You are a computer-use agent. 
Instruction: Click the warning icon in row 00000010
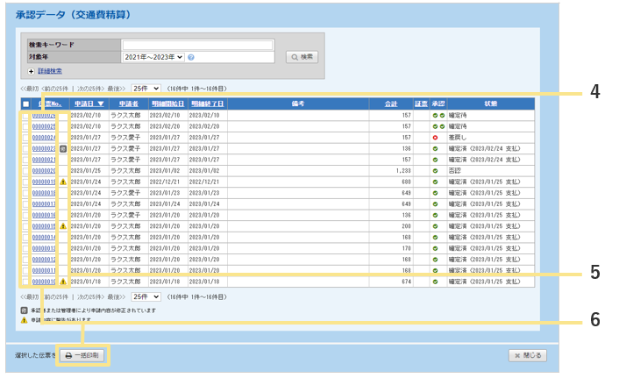[x=62, y=282]
